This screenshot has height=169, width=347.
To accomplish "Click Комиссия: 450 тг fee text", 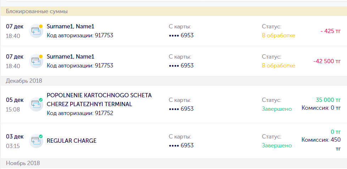I will (x=321, y=144).
